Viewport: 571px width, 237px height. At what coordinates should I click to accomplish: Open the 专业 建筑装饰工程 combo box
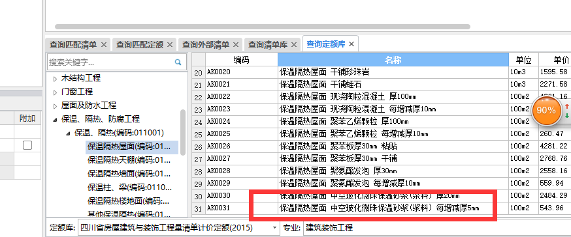[x=436, y=228]
